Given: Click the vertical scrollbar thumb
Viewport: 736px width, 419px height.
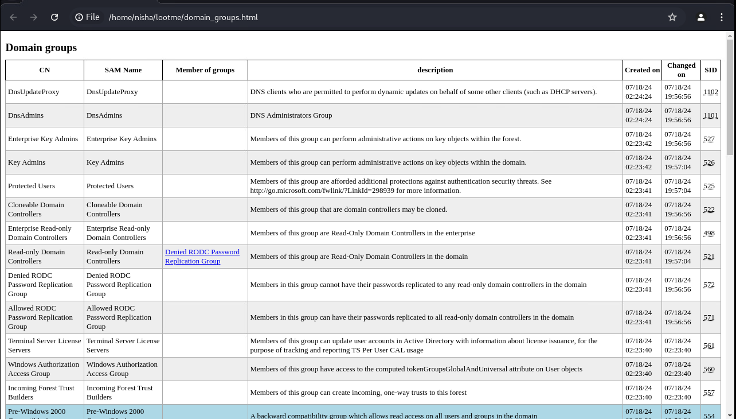Looking at the screenshot, I should coord(730,98).
